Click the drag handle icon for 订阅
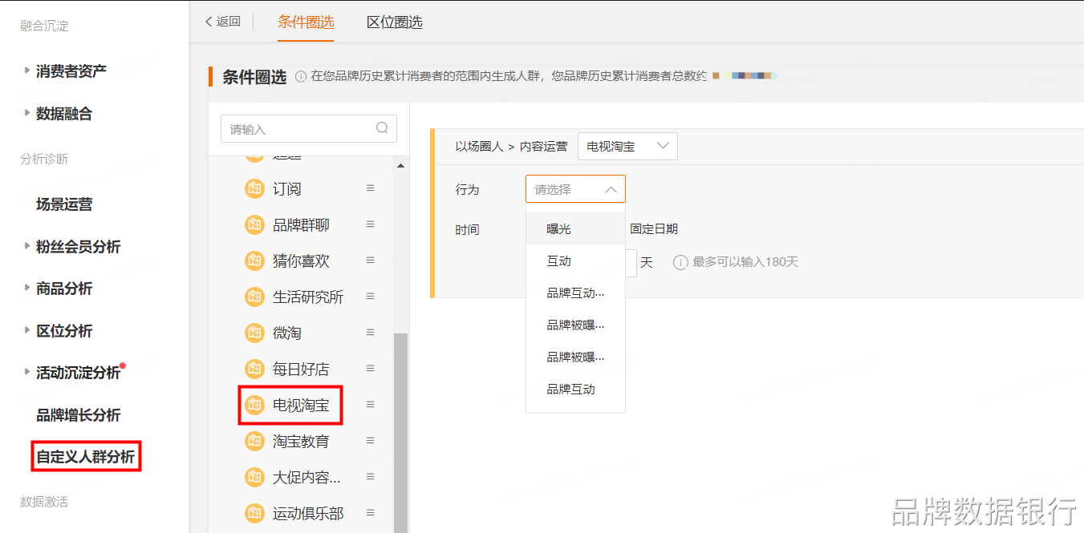The width and height of the screenshot is (1084, 533). (x=371, y=188)
